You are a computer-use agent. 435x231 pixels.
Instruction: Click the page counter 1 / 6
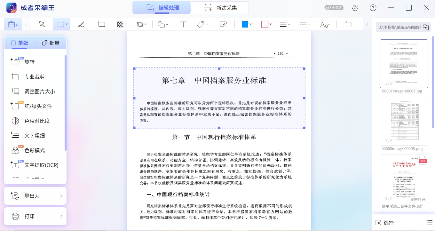388,84
